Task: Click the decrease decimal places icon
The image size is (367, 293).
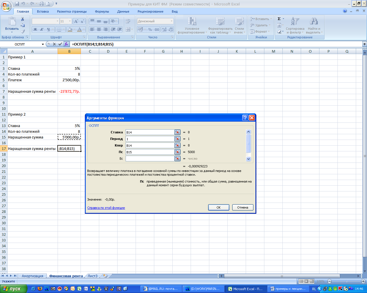Action: click(x=171, y=29)
